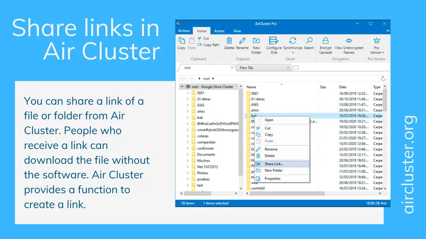426x239 pixels.
Task: Switch to the Action ribbon tab
Action: tap(219, 31)
